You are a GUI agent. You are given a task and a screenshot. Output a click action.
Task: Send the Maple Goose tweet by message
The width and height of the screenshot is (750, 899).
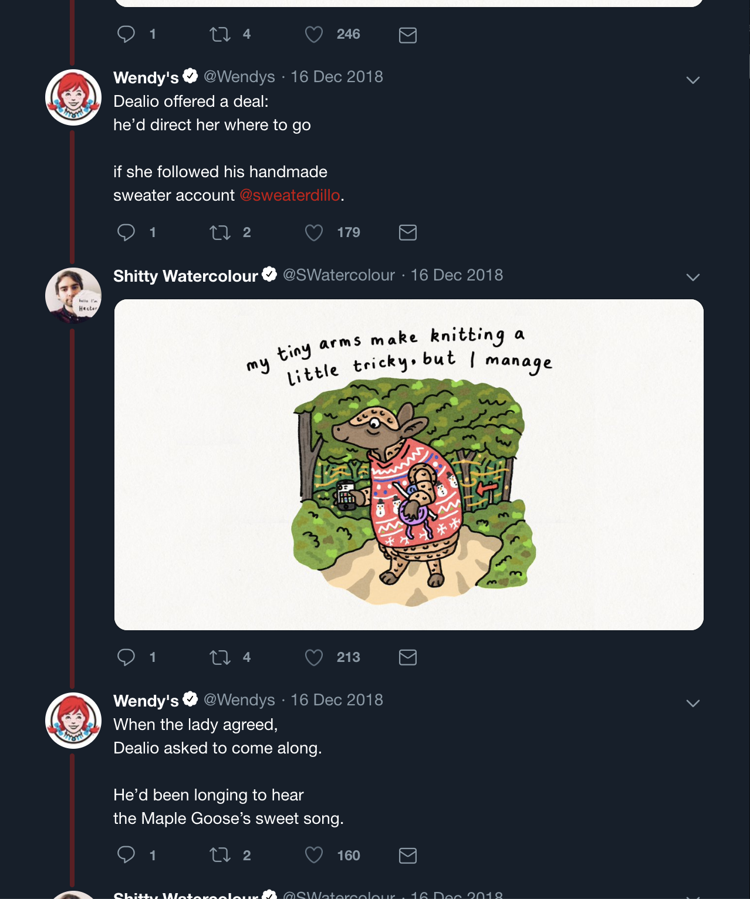click(x=407, y=856)
